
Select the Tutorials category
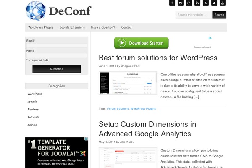point(33,117)
